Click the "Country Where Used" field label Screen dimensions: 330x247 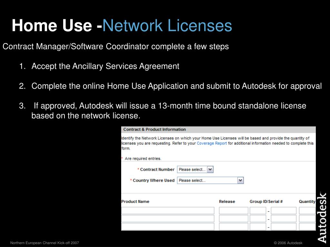click(x=154, y=180)
